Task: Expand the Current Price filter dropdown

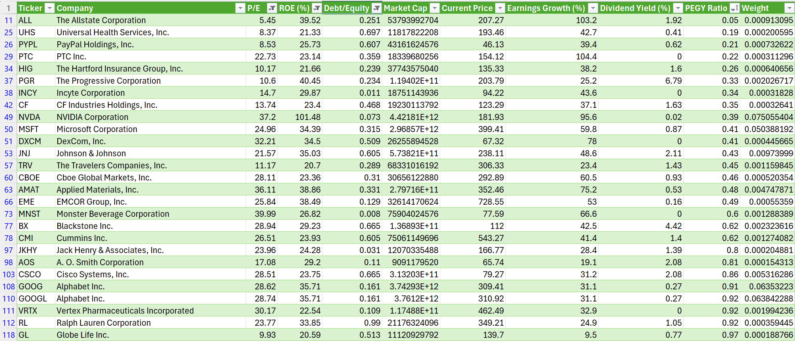Action: tap(500, 8)
